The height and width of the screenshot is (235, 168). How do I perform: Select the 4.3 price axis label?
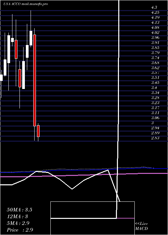(154, 7)
